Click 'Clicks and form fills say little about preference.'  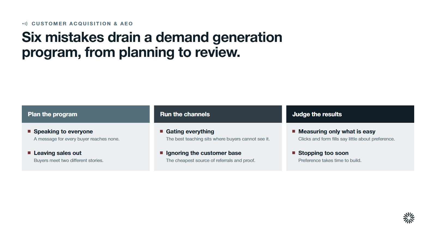(x=346, y=139)
